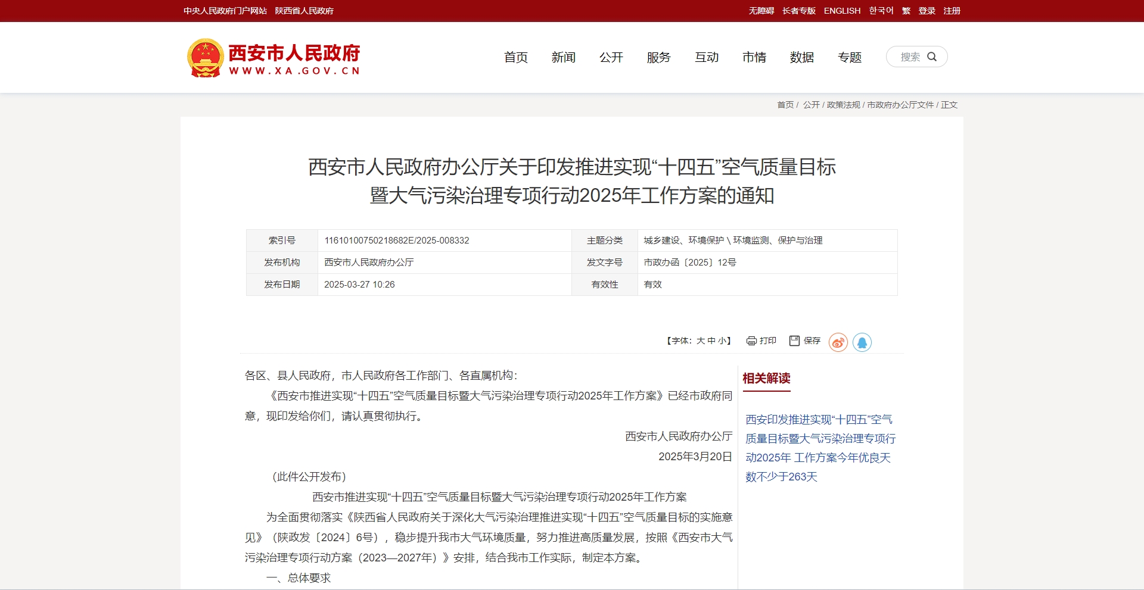Click the national emblem site logo
Viewport: 1144px width, 590px height.
pyautogui.click(x=205, y=58)
